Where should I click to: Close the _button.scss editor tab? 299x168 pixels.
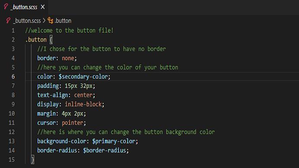click(43, 7)
